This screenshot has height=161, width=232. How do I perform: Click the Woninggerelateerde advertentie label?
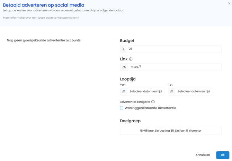click(150, 108)
